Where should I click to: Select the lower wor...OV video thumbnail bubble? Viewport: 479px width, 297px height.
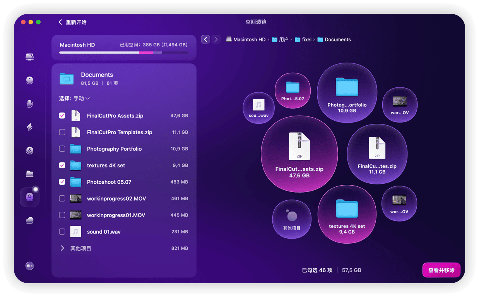tap(399, 203)
